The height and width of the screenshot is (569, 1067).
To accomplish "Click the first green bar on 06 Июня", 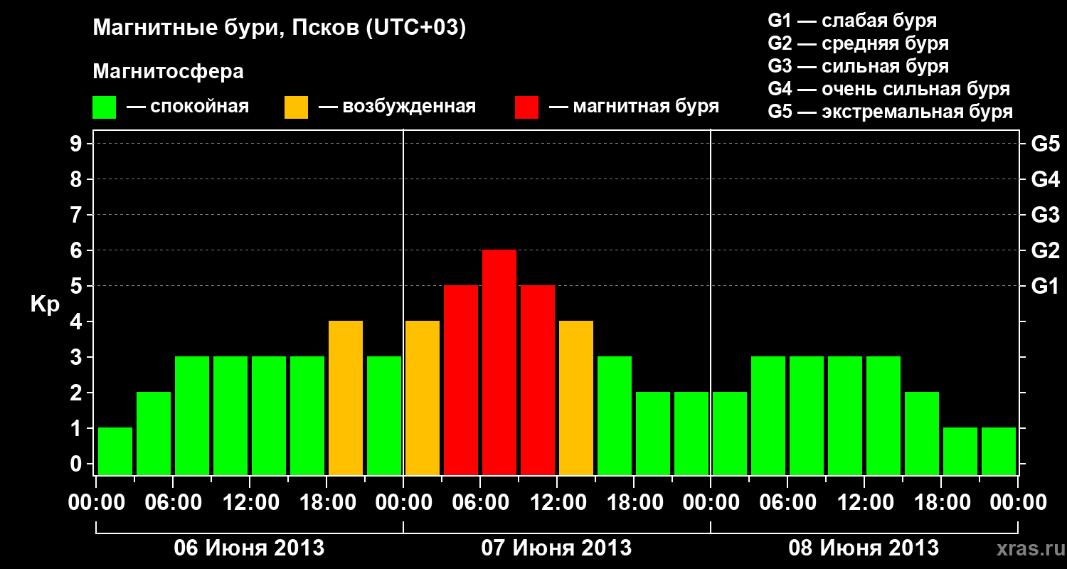I will coord(115,451).
